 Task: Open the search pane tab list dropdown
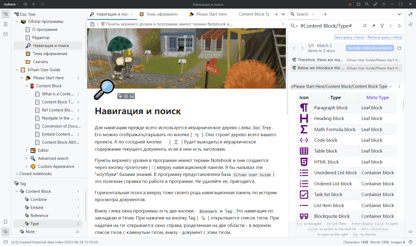click(x=399, y=14)
